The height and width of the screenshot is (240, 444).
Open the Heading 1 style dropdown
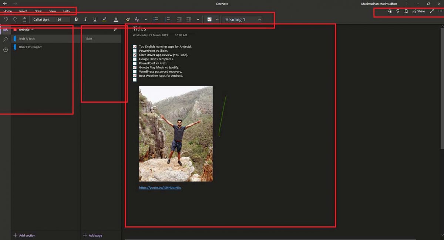[242, 19]
